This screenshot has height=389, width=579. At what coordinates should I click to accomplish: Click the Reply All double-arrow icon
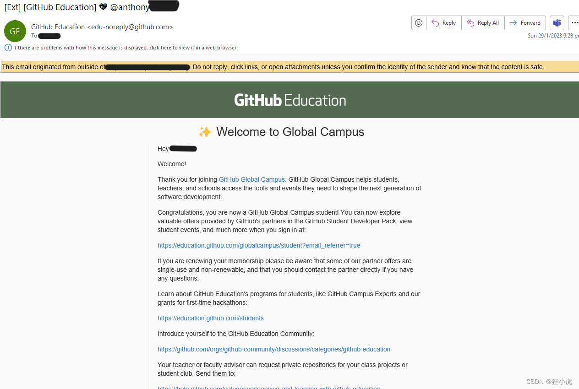469,22
